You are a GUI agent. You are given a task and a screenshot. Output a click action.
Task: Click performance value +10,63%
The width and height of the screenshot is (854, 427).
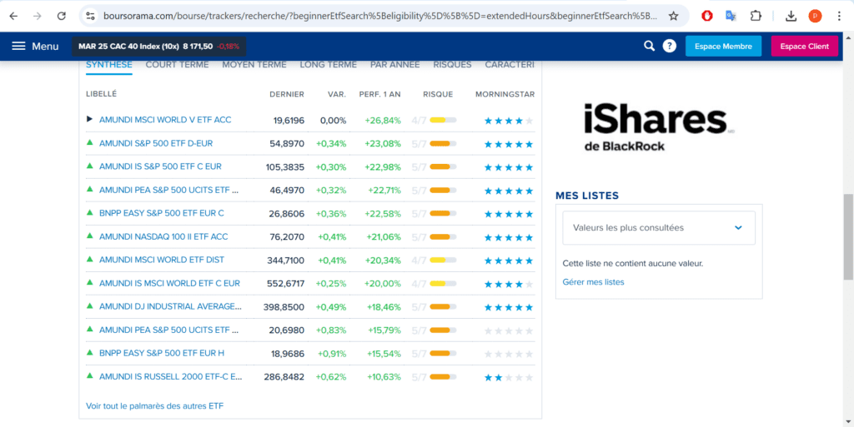[x=384, y=377]
